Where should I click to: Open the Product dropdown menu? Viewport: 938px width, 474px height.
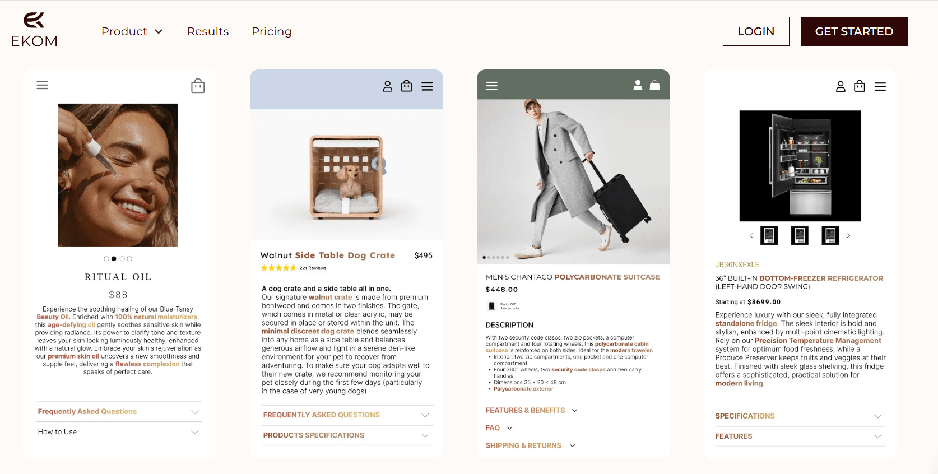point(132,31)
